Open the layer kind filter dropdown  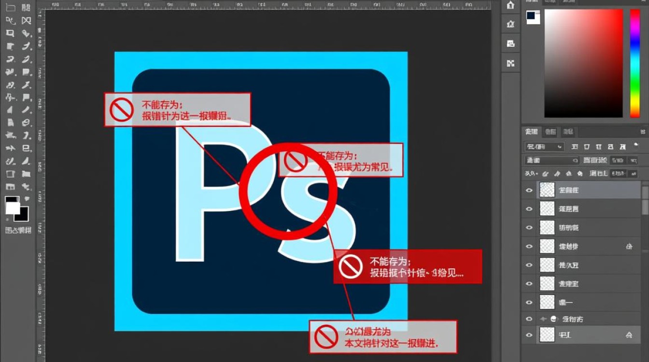[x=544, y=147]
